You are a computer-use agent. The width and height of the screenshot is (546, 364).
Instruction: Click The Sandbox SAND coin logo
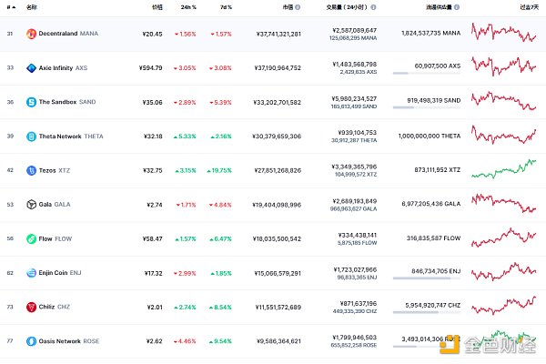pyautogui.click(x=31, y=102)
